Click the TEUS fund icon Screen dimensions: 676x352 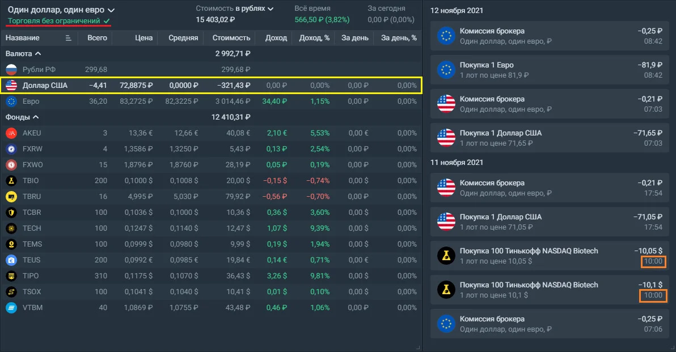(x=11, y=260)
